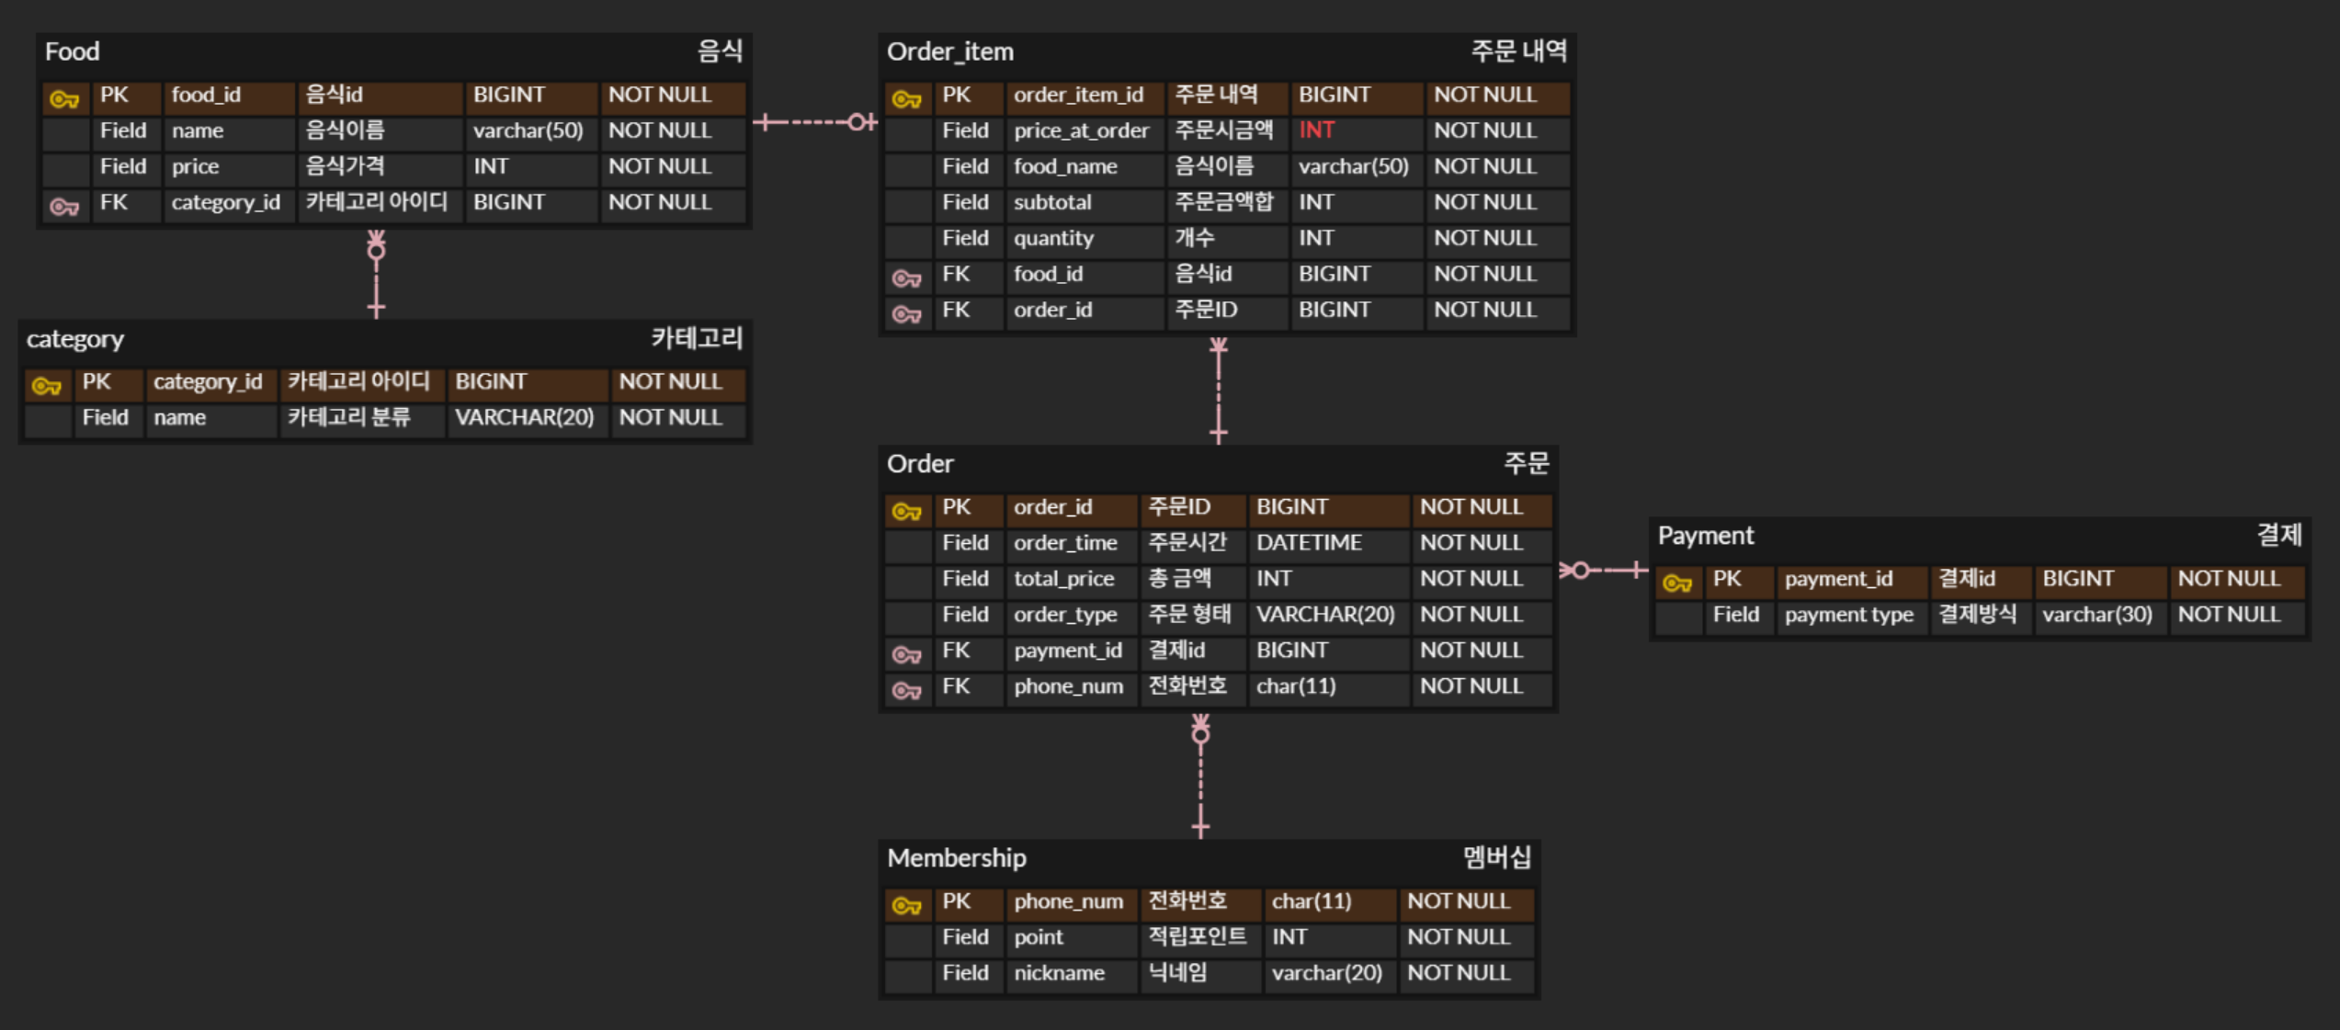Click the yellow key icon for order_item_id

906,98
